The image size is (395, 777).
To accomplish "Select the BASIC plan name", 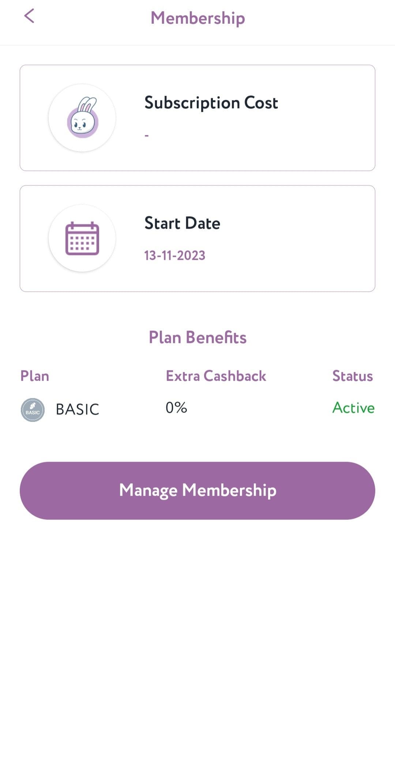I will pyautogui.click(x=78, y=410).
